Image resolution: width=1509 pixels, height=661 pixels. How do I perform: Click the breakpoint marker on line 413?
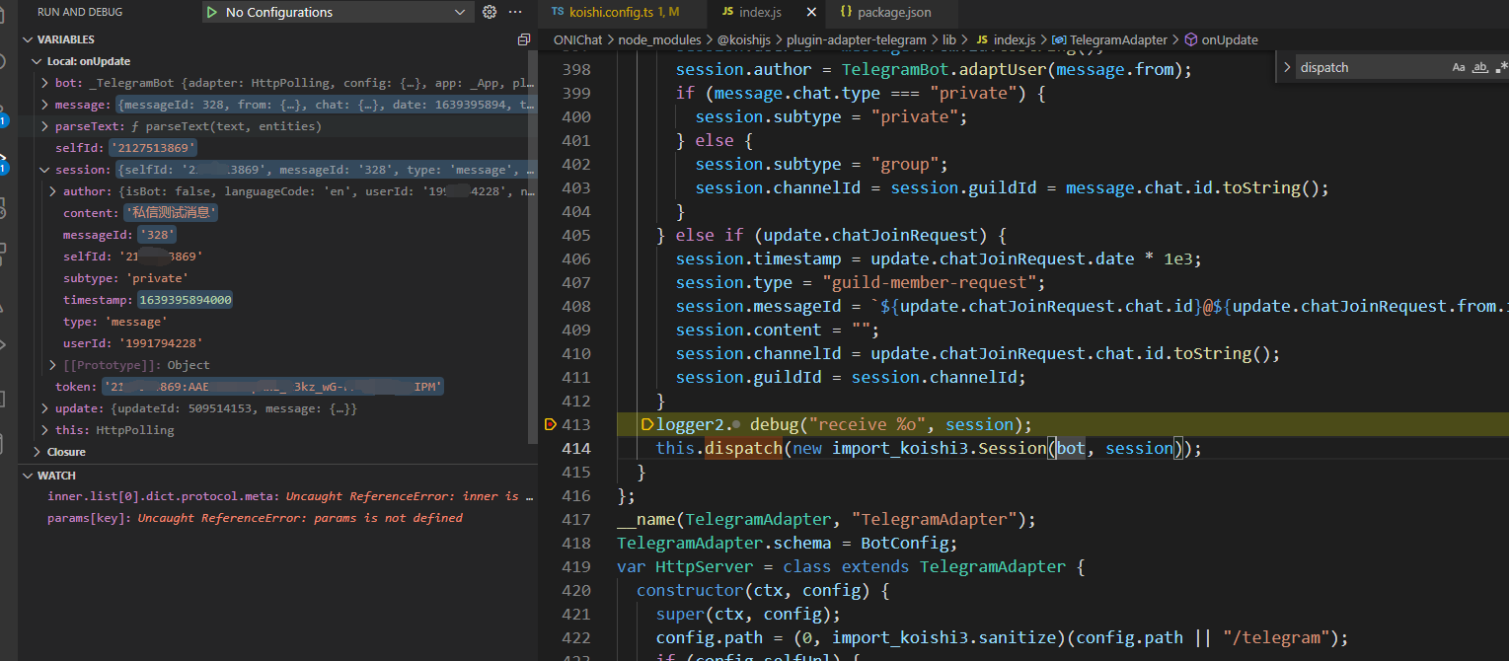coord(551,424)
